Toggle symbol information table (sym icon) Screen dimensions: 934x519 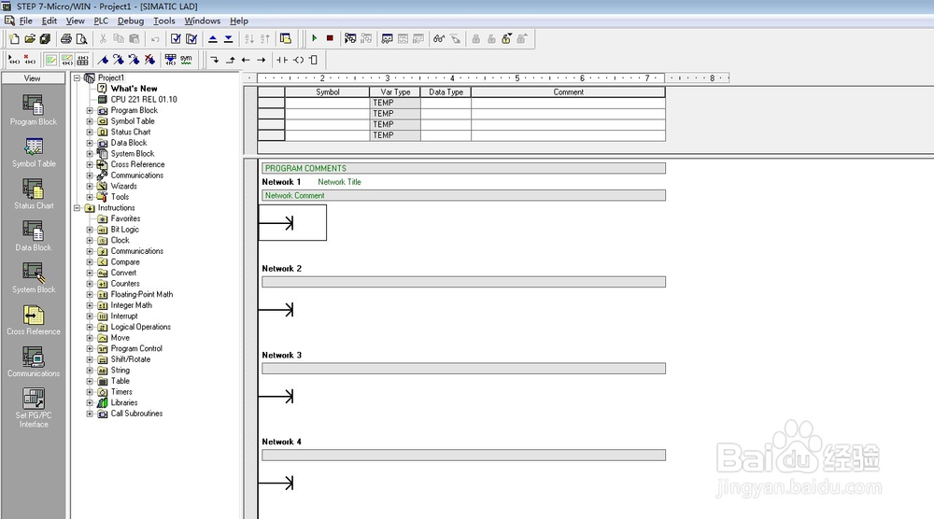187,60
